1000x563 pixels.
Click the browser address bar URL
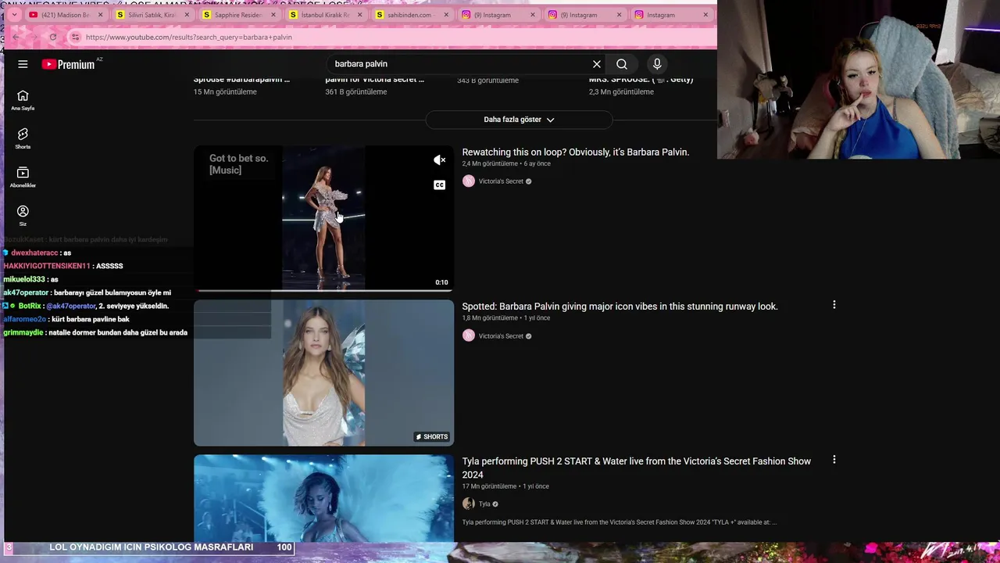(189, 37)
